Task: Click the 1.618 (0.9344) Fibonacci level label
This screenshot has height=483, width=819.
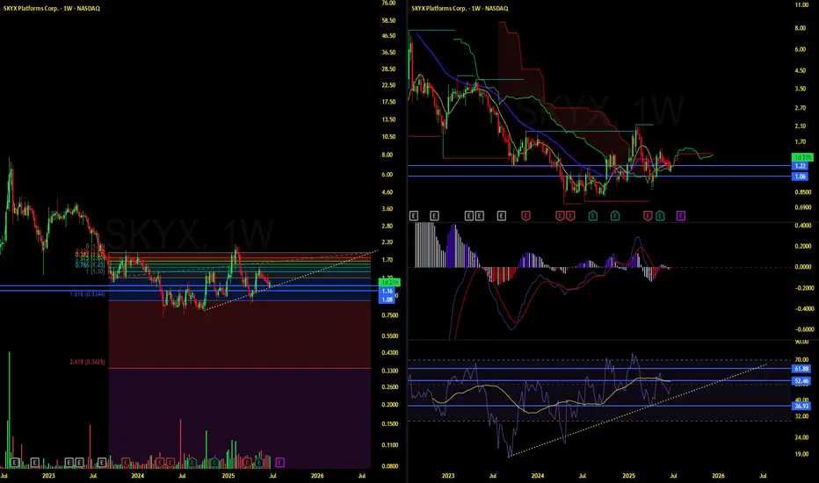Action: [x=87, y=294]
